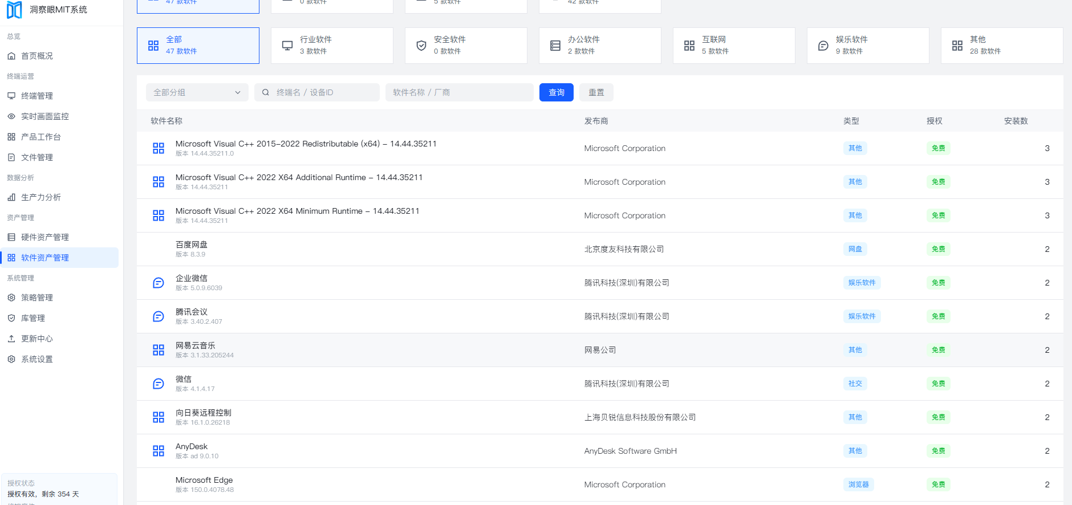Select the 娱乐软件 category card
Screen dimensions: 1072x505
pos(868,46)
